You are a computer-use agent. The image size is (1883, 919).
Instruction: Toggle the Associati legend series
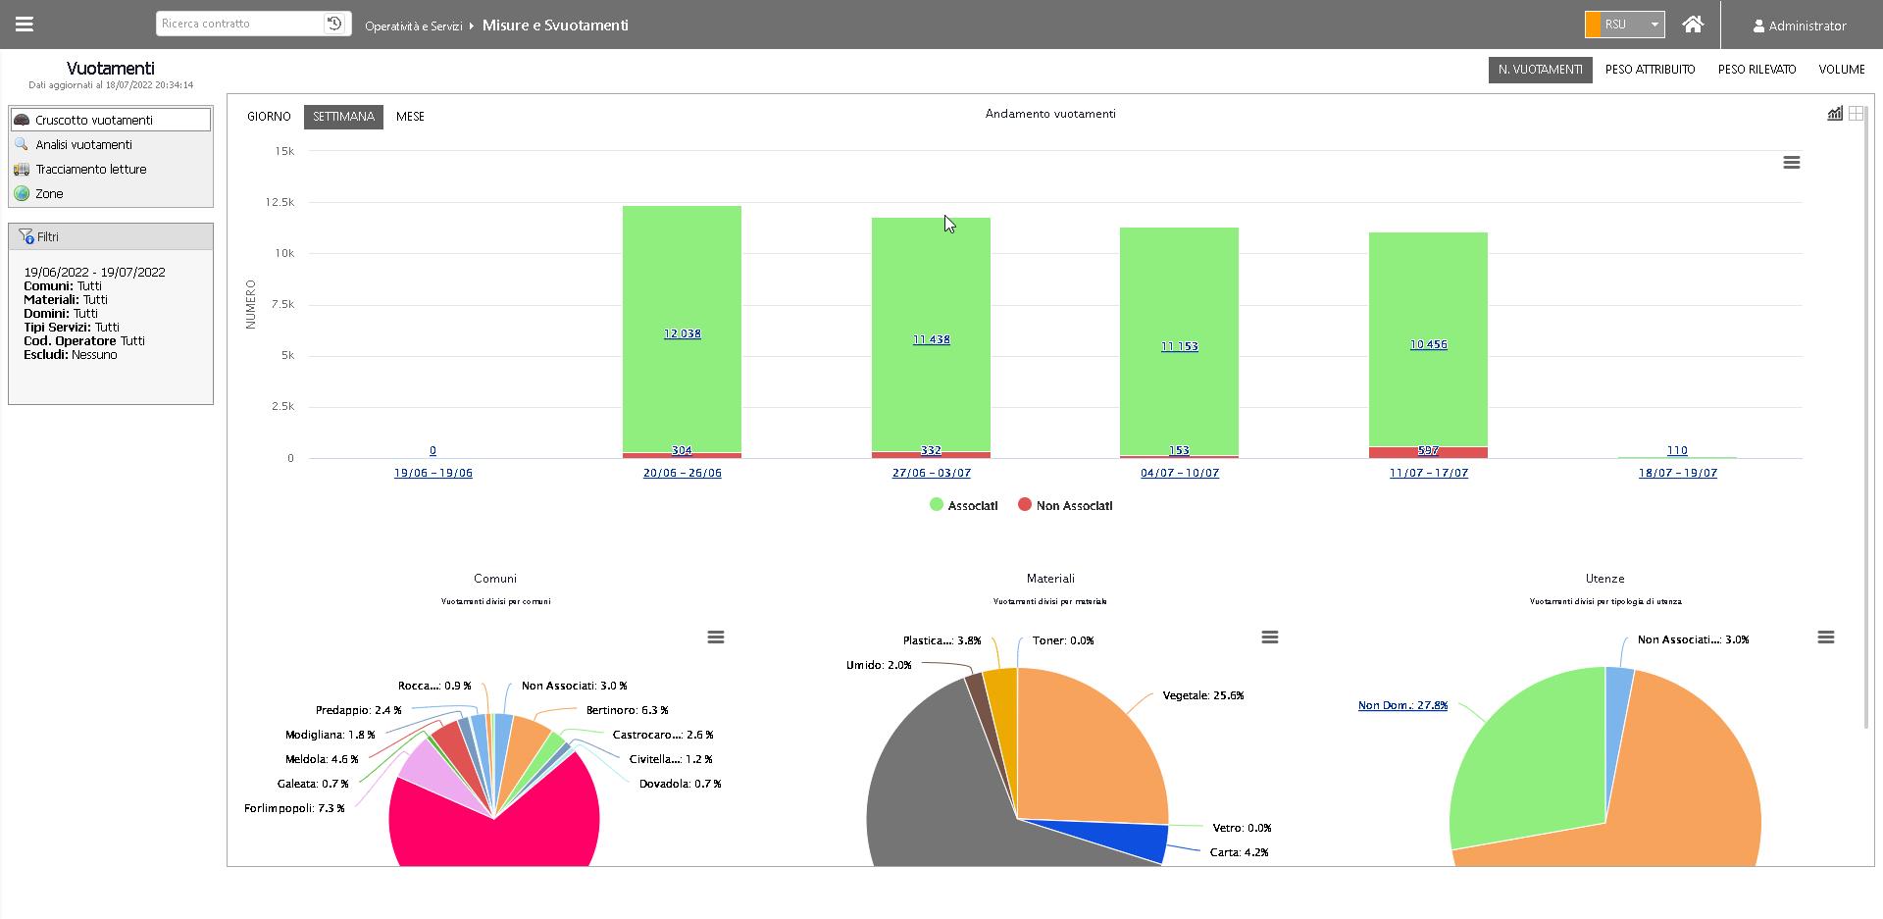click(963, 505)
